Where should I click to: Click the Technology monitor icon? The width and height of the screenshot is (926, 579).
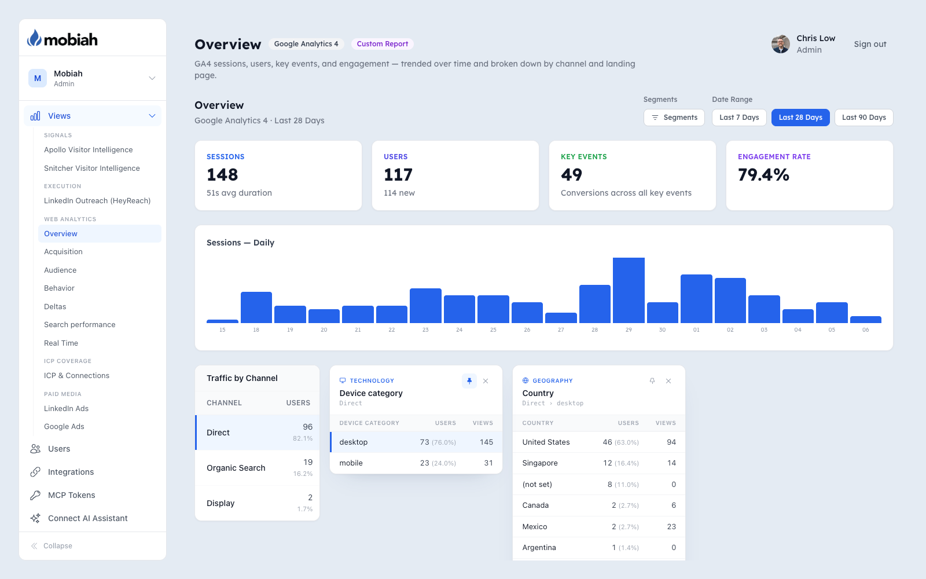click(x=343, y=380)
